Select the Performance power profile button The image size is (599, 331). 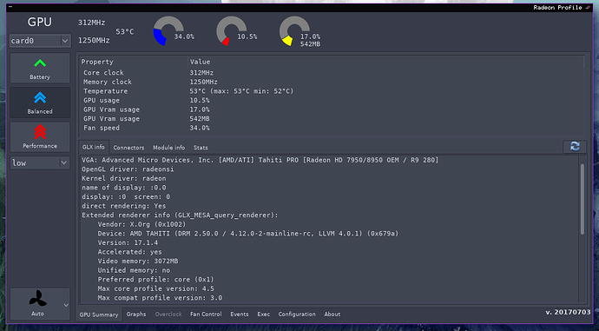point(40,137)
